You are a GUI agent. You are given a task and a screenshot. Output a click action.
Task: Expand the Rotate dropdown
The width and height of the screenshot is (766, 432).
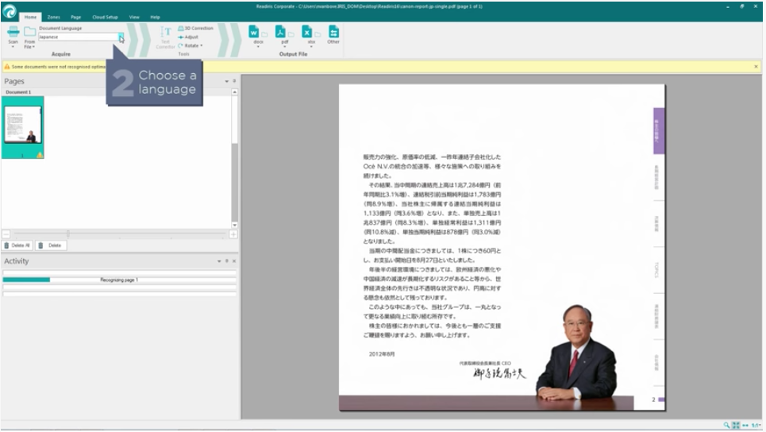pos(191,45)
